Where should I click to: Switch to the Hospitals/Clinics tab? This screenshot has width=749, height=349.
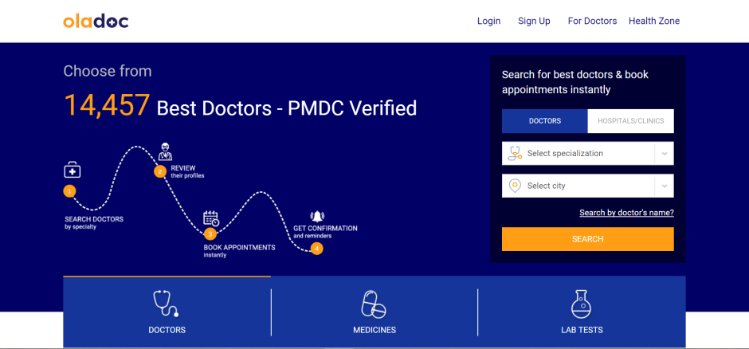[x=630, y=121]
